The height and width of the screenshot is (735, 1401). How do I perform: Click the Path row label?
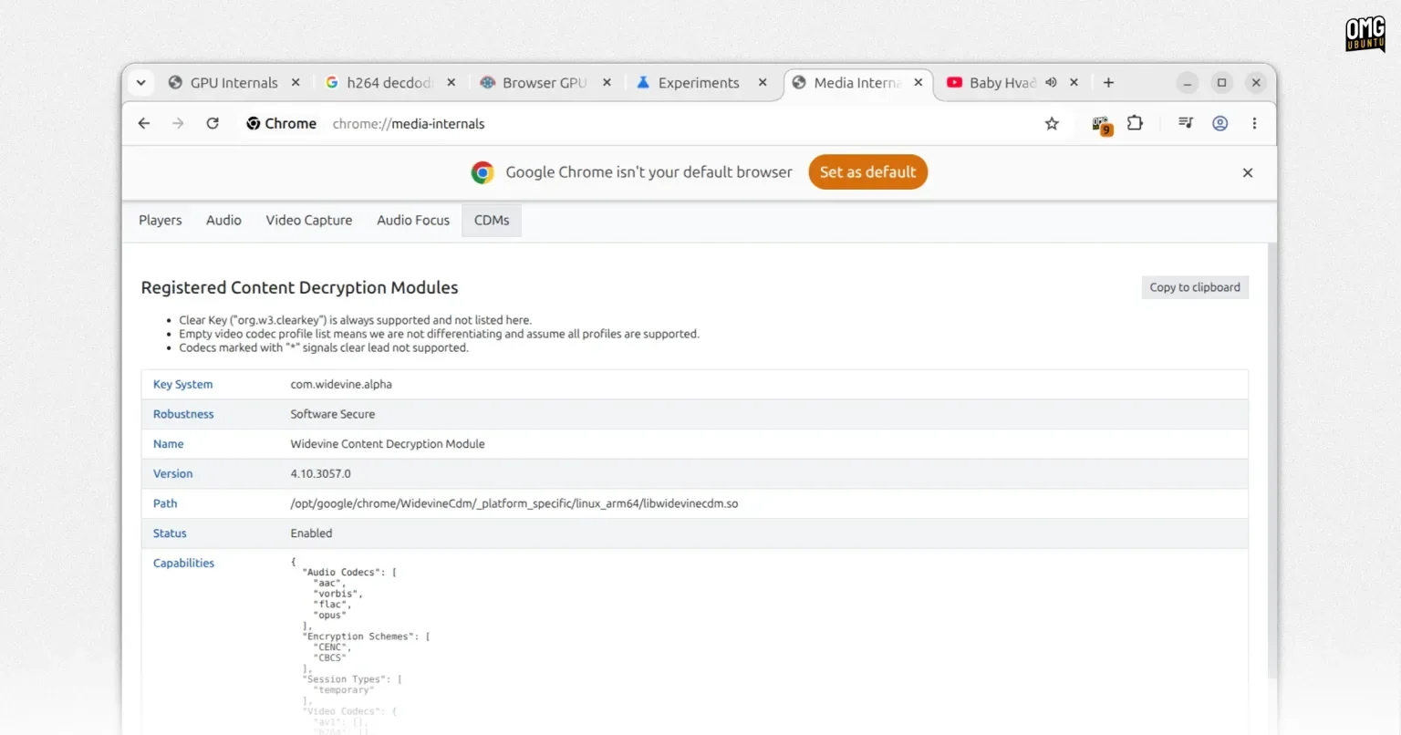point(165,503)
